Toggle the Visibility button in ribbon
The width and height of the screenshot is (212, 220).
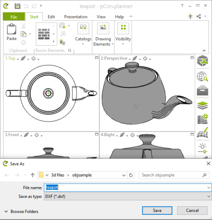123,28
